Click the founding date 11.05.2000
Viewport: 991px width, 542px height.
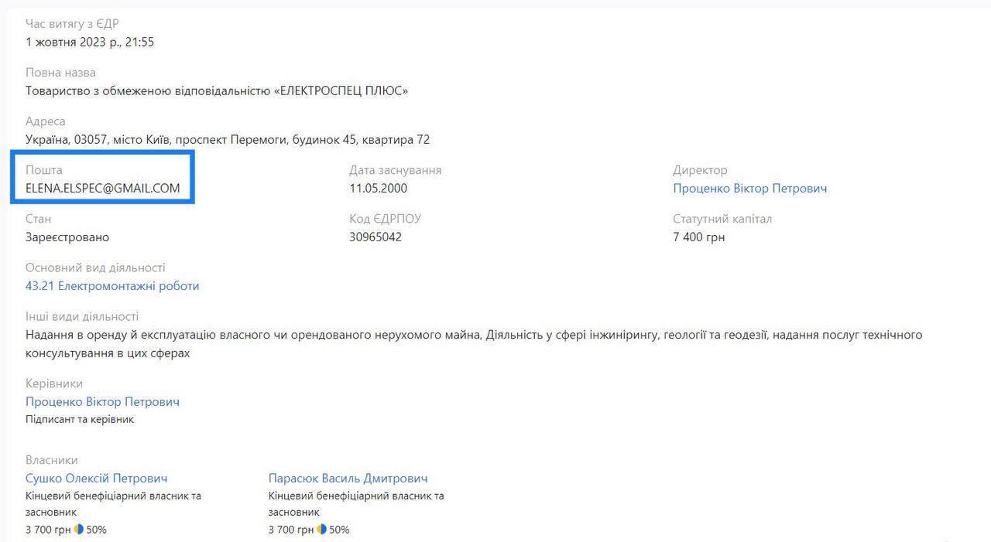[378, 189]
